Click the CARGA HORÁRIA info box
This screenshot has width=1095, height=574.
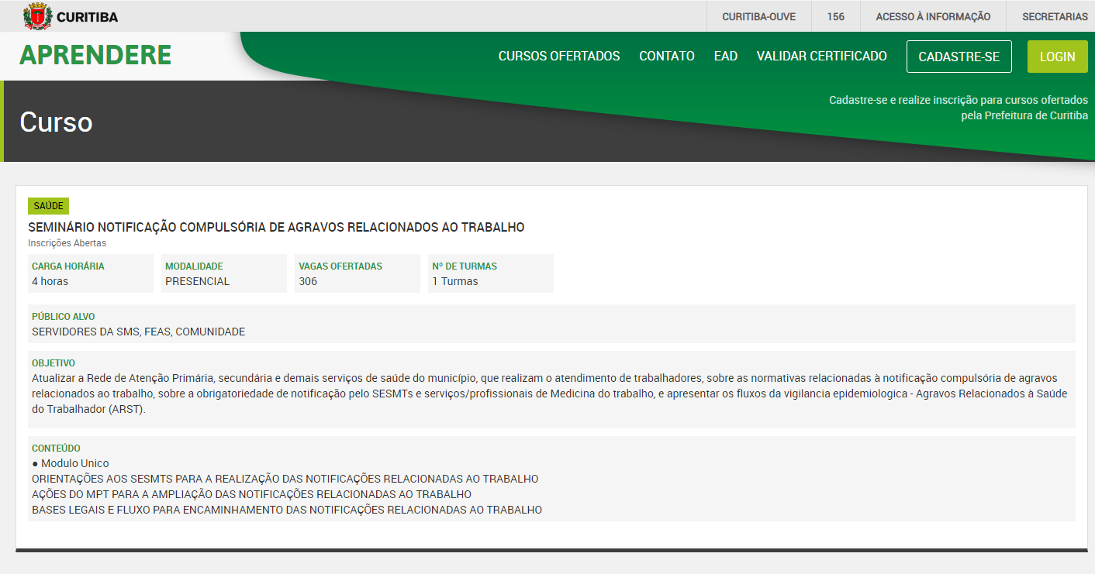(x=90, y=273)
